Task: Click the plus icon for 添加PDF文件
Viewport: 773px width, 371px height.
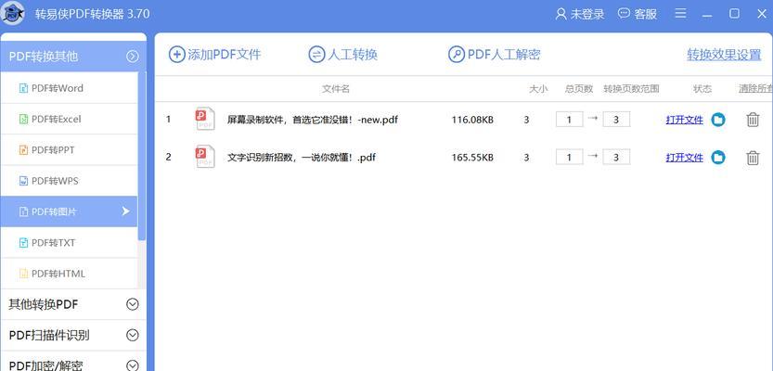Action: pyautogui.click(x=176, y=54)
